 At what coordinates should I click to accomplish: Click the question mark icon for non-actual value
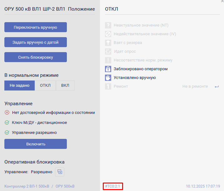[108, 25]
